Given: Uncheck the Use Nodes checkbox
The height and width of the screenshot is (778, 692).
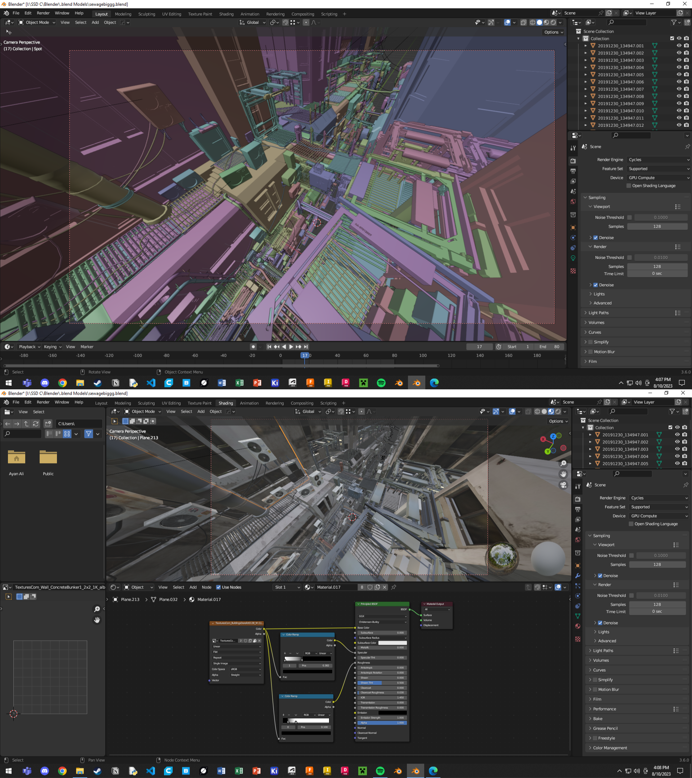Looking at the screenshot, I should pos(219,587).
